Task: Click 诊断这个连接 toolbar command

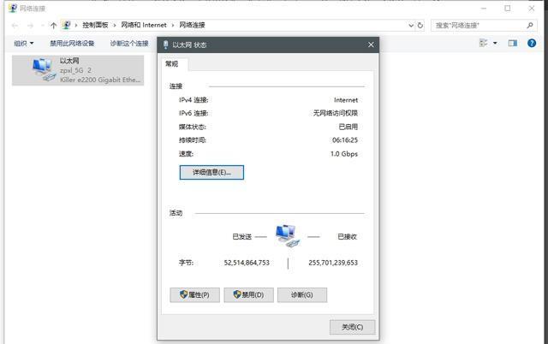Action: click(129, 44)
